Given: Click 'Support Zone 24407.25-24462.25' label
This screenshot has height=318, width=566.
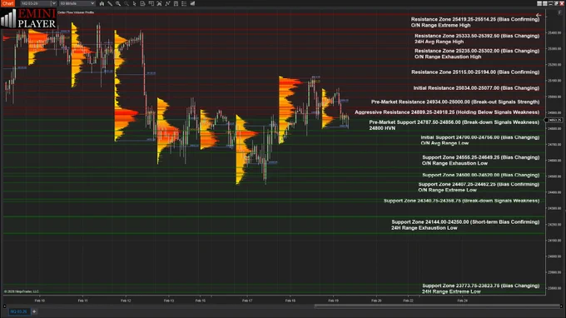Looking at the screenshot, I should coord(479,184).
